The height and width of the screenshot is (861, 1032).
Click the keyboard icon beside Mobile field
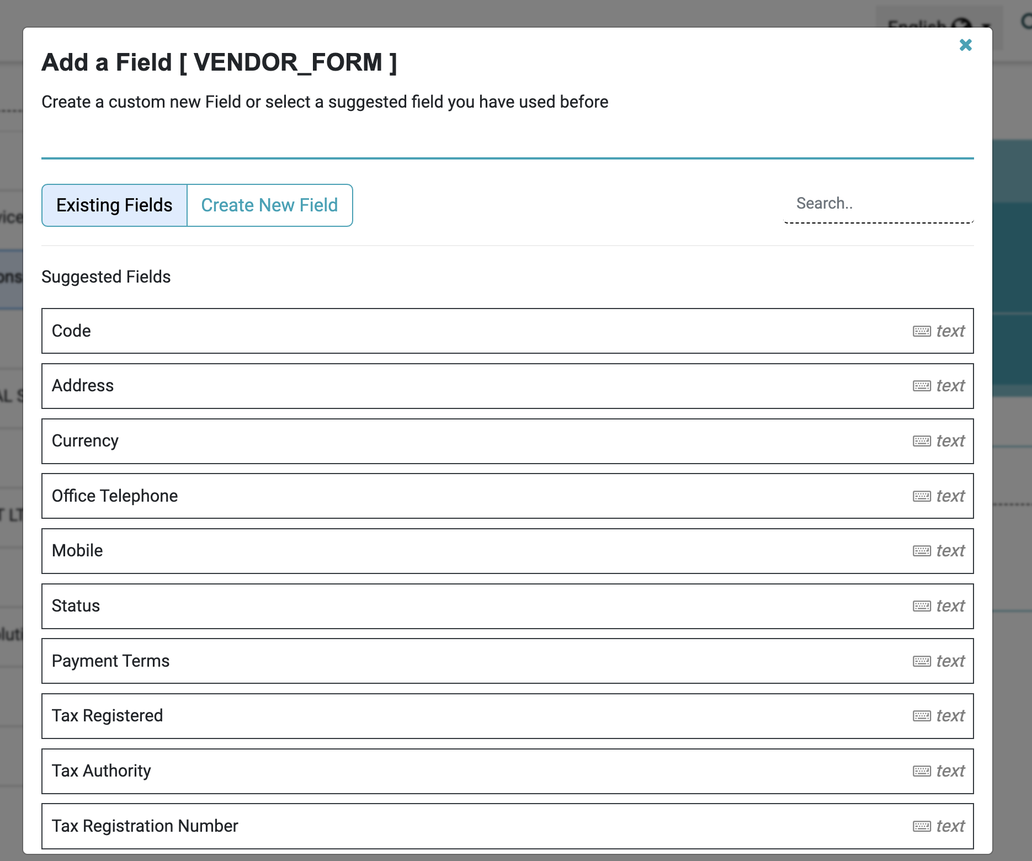[921, 550]
